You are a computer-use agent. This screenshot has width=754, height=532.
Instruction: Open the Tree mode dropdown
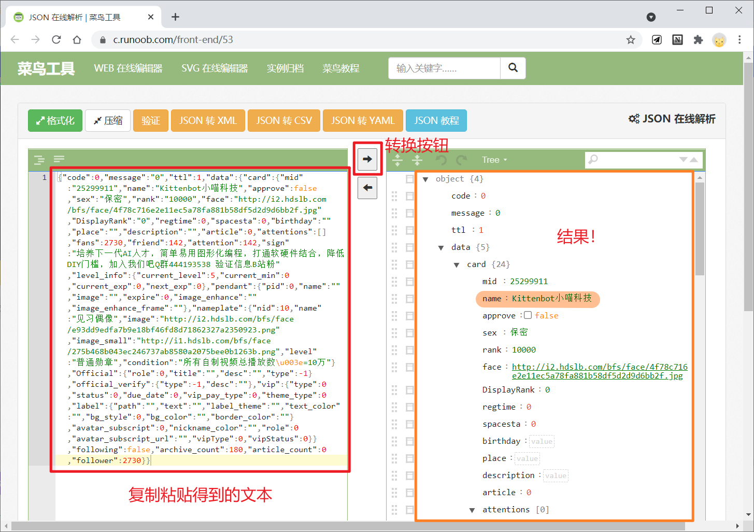(494, 160)
